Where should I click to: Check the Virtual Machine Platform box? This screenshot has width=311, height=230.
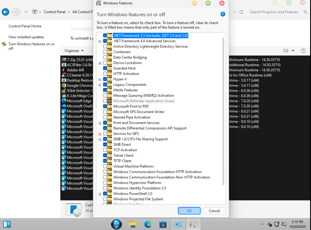pos(105,166)
